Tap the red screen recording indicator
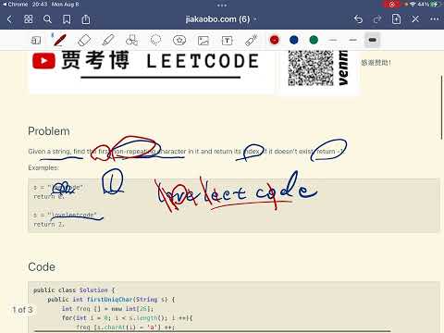The height and width of the screenshot is (333, 444). 392,5
